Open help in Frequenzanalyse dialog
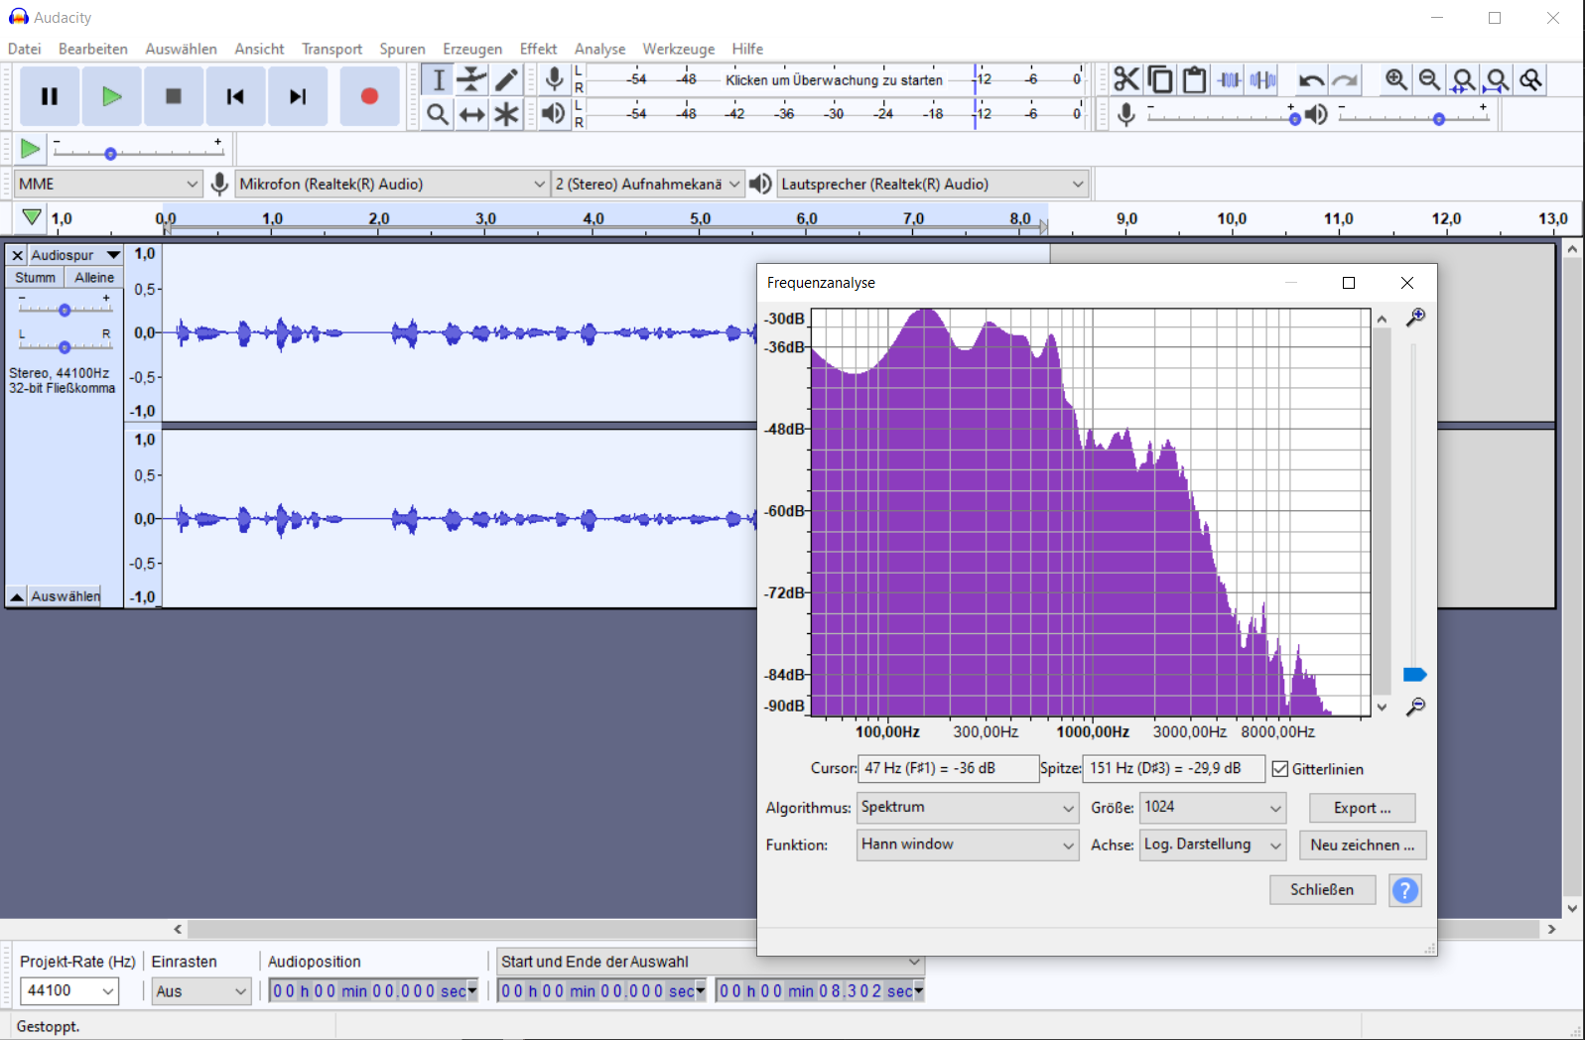The height and width of the screenshot is (1040, 1585). 1405,890
